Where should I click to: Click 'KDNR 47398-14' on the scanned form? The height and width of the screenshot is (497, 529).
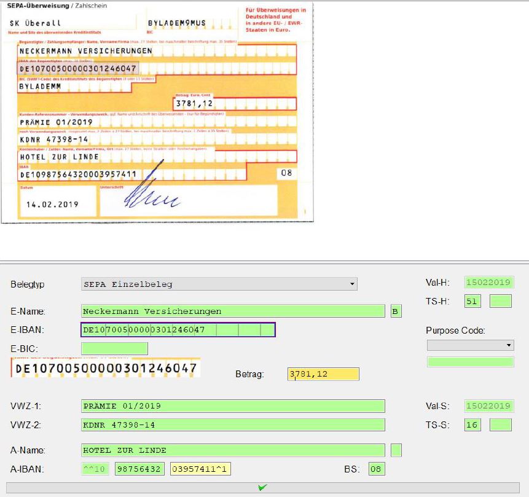[54, 139]
